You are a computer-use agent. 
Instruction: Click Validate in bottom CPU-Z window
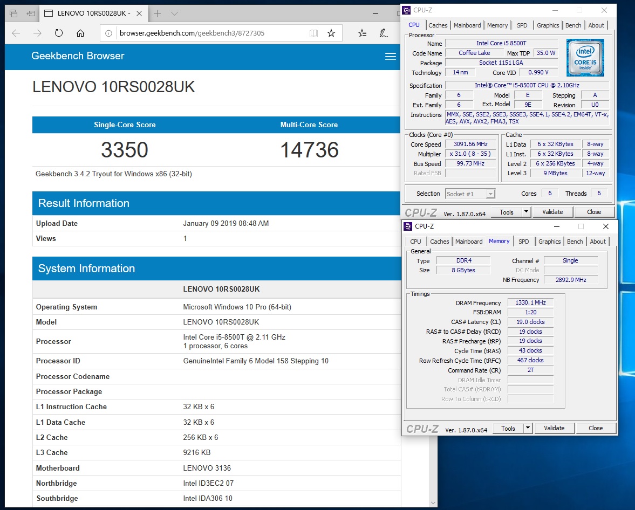554,428
